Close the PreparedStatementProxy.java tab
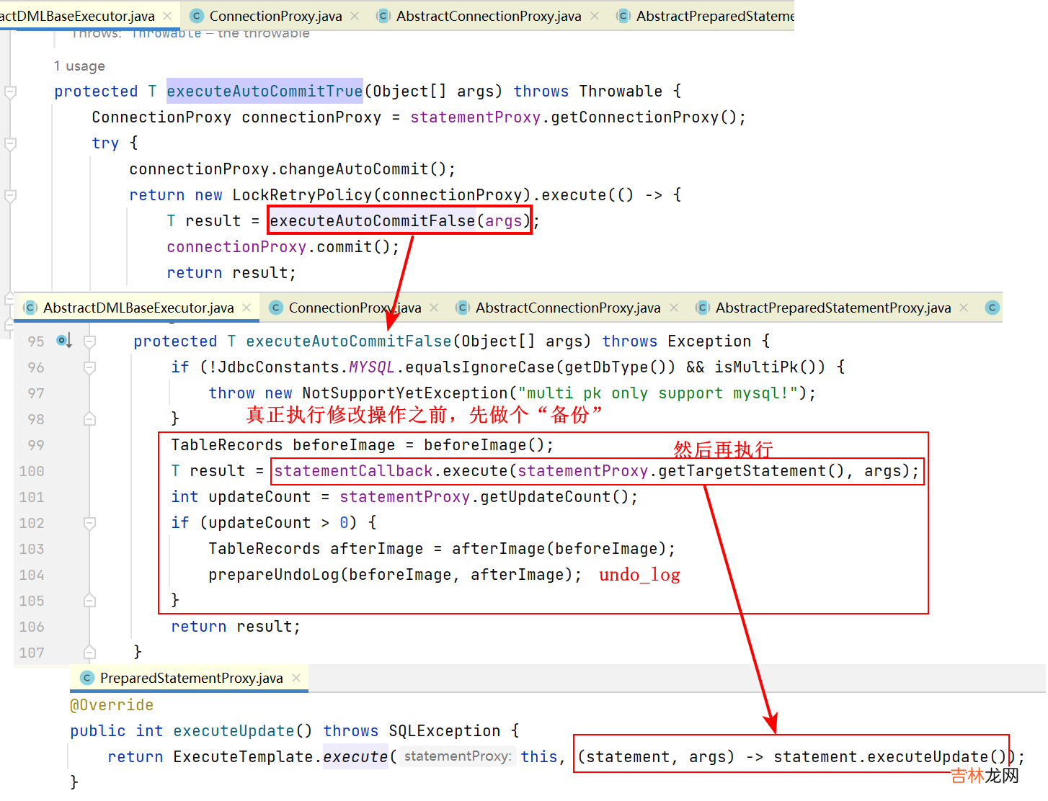 click(296, 678)
